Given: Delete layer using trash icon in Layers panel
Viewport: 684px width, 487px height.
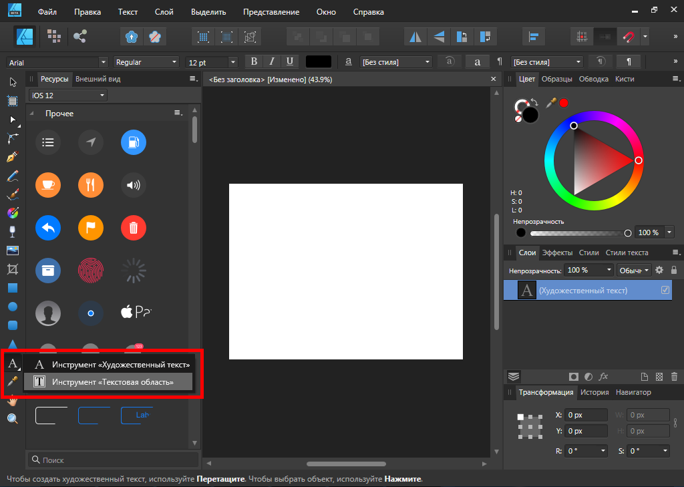Looking at the screenshot, I should (x=674, y=376).
